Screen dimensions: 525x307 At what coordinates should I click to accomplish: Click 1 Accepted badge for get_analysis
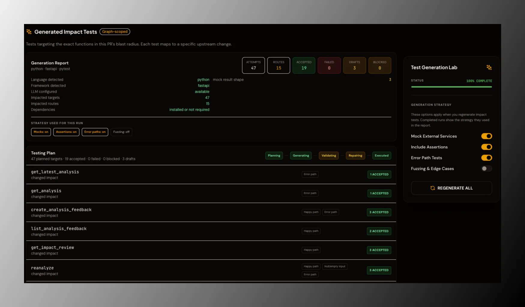379,193
